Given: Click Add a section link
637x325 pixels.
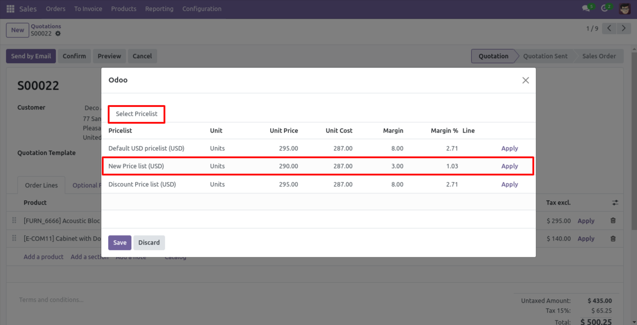Looking at the screenshot, I should click(x=89, y=257).
